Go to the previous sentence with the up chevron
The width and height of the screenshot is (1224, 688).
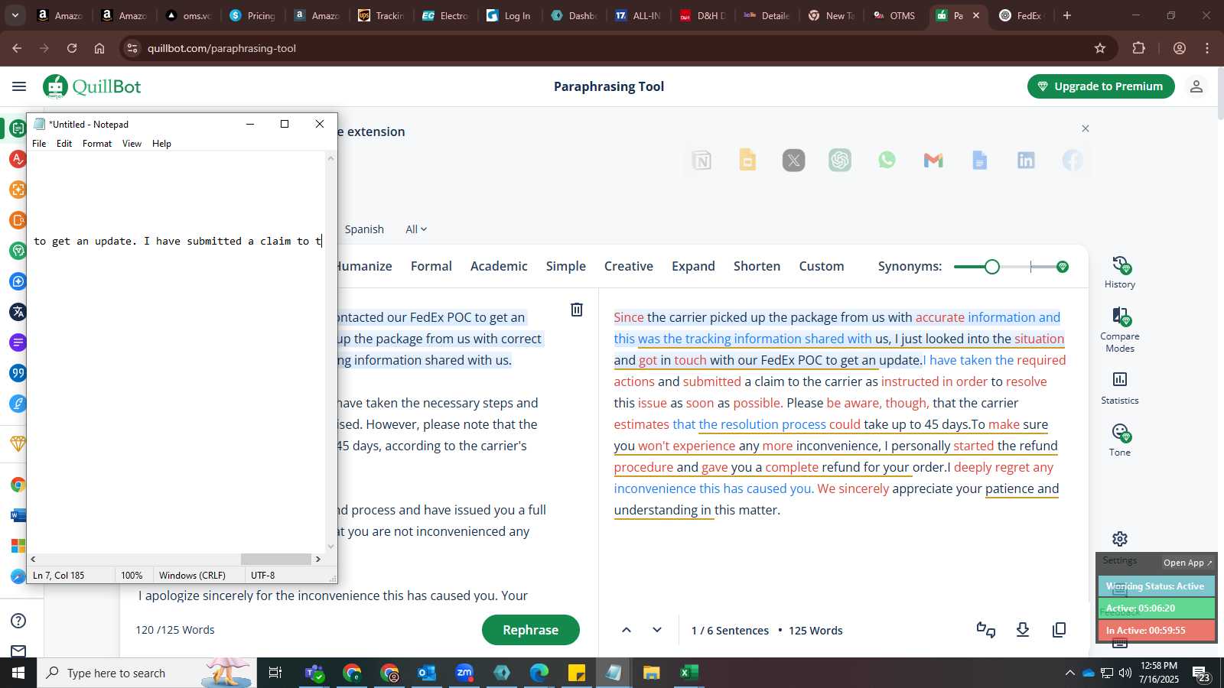[627, 630]
